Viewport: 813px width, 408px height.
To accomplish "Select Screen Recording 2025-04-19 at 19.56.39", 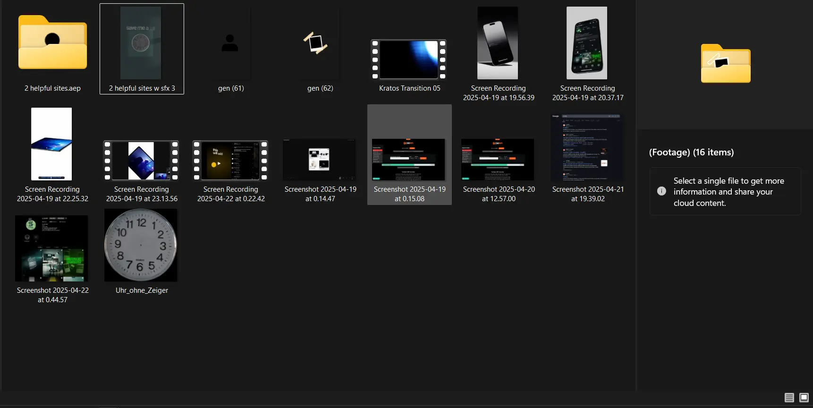I will click(x=498, y=43).
